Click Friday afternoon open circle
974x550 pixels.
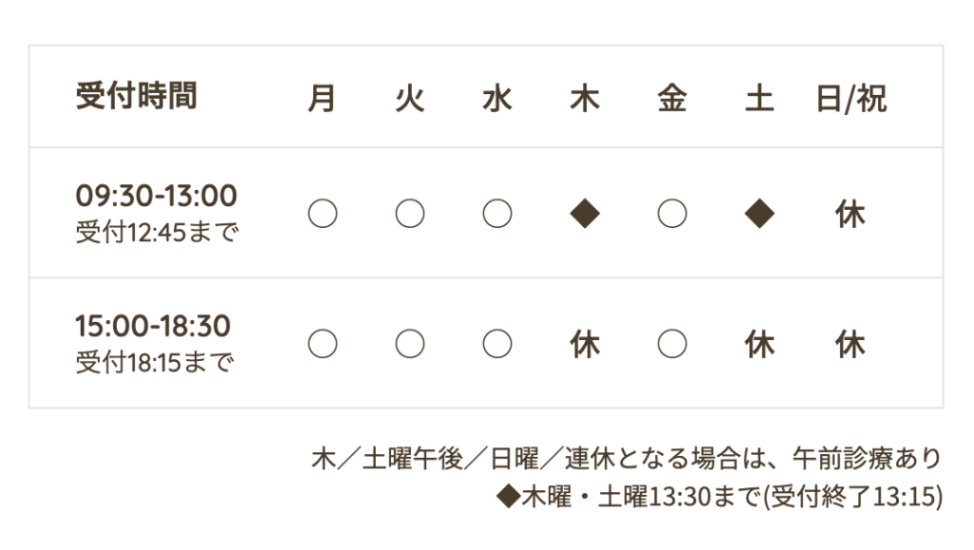(x=672, y=344)
